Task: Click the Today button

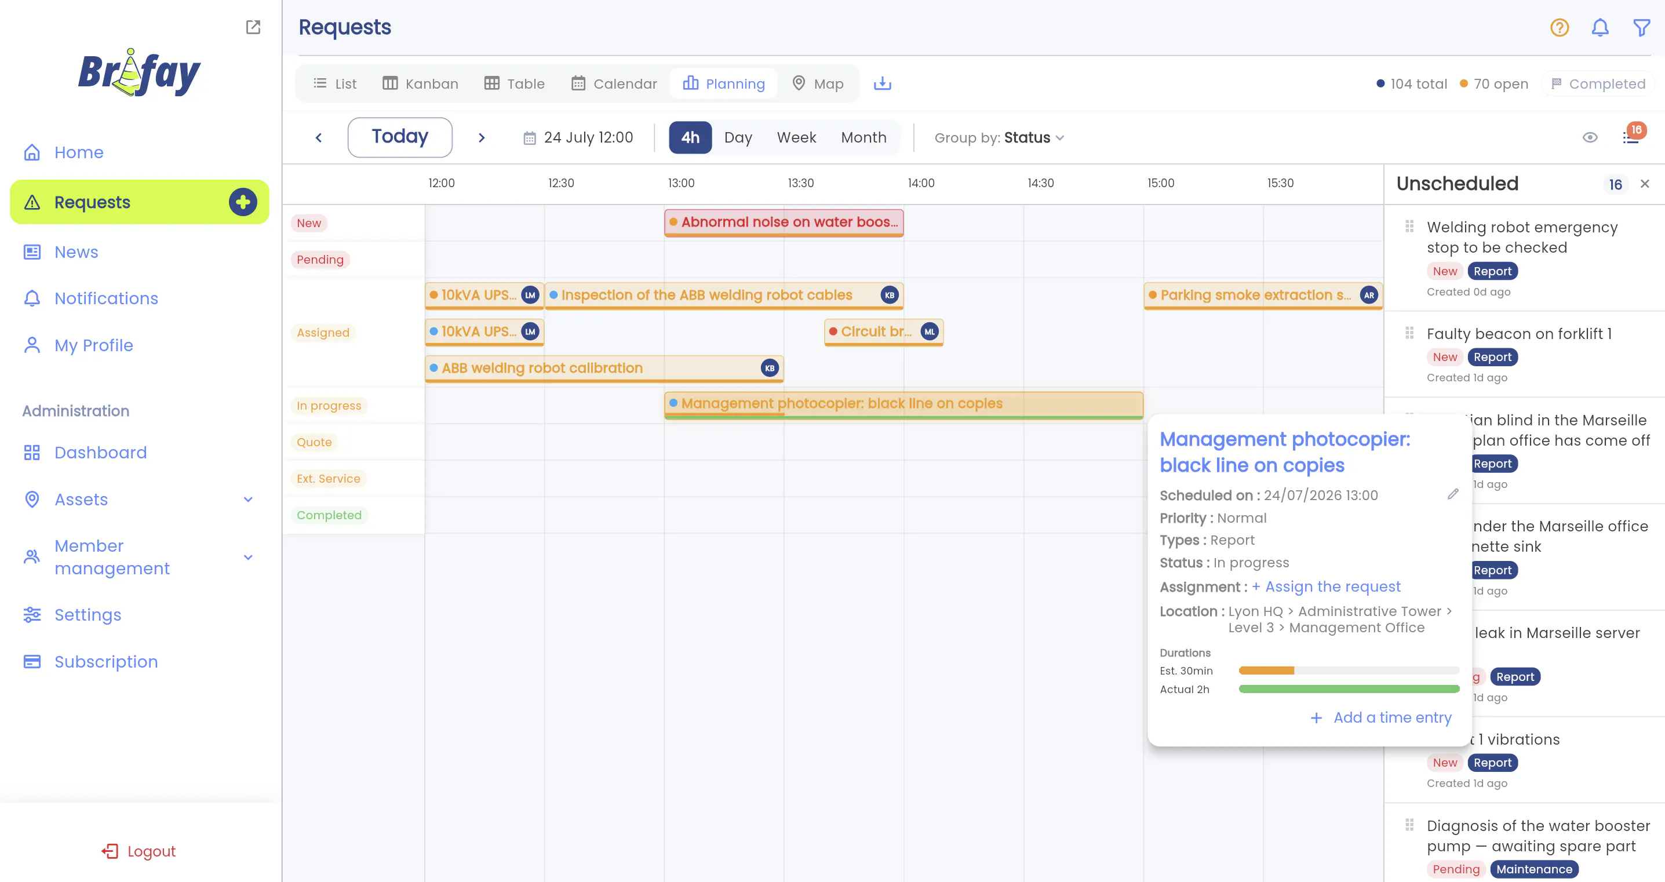Action: pos(400,137)
